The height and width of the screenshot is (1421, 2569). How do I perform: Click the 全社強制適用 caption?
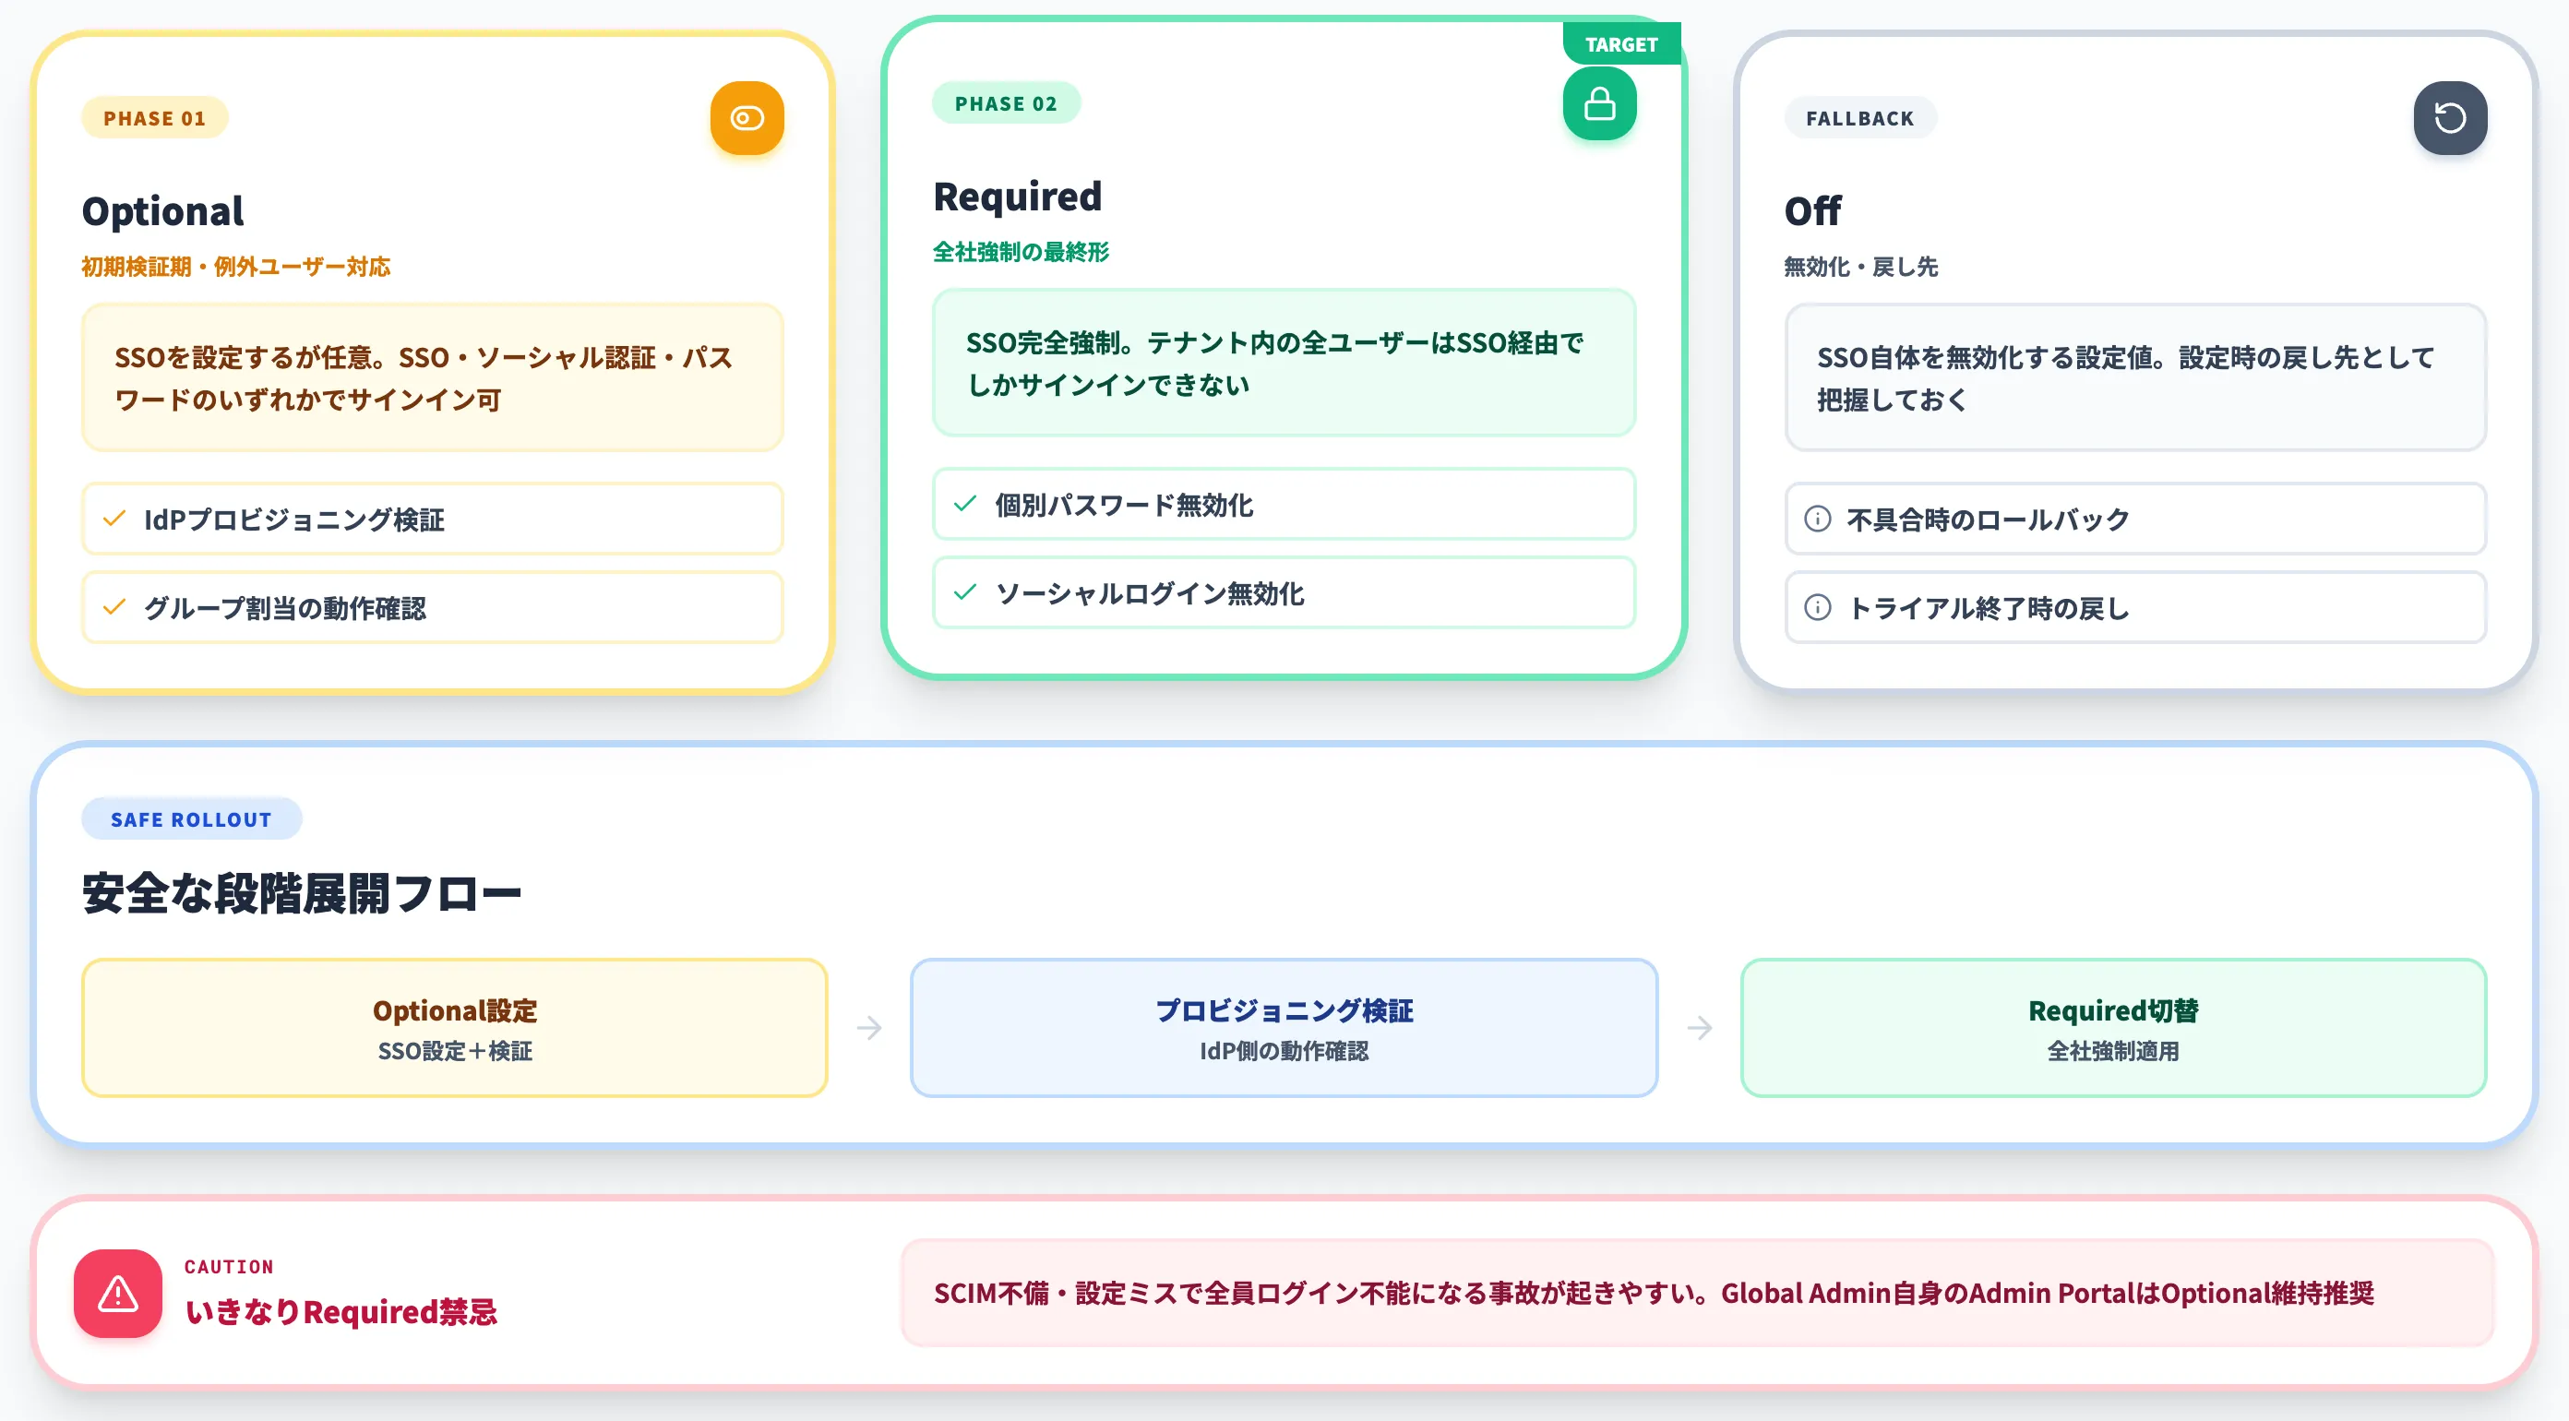(2113, 1051)
